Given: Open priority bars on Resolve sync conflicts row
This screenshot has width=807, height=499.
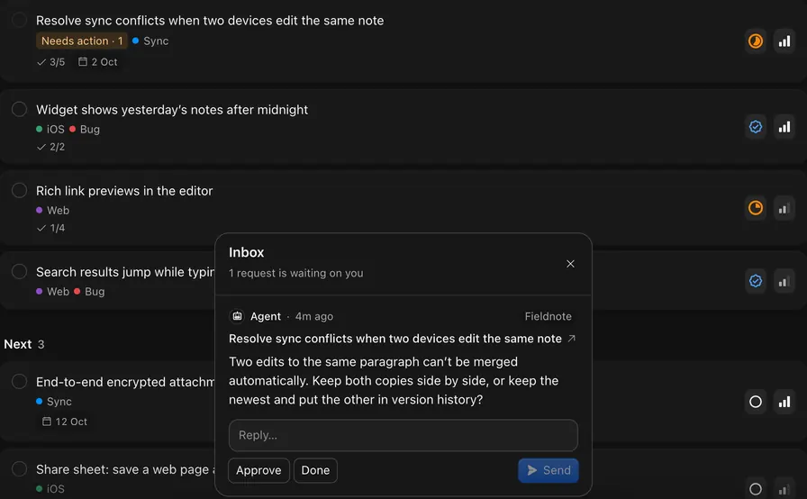Looking at the screenshot, I should coord(784,41).
